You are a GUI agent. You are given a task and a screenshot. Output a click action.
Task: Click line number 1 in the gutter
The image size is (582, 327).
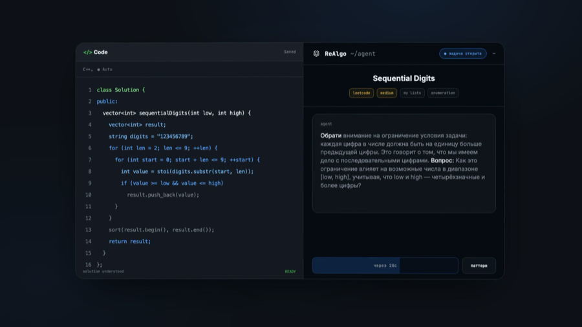[x=90, y=90]
